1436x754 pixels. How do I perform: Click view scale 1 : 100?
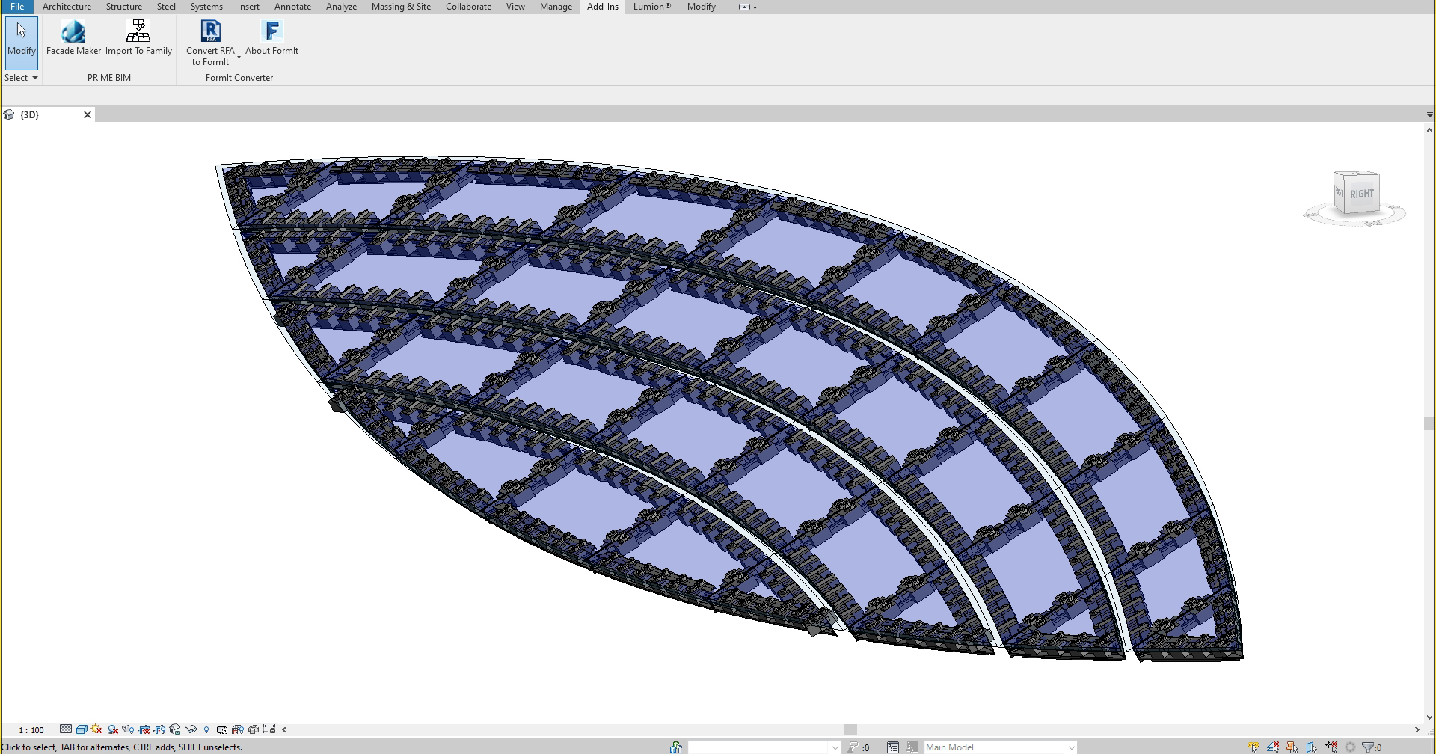point(31,730)
